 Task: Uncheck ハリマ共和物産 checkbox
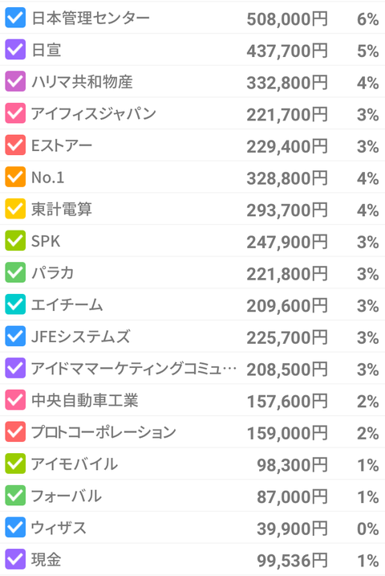15,82
